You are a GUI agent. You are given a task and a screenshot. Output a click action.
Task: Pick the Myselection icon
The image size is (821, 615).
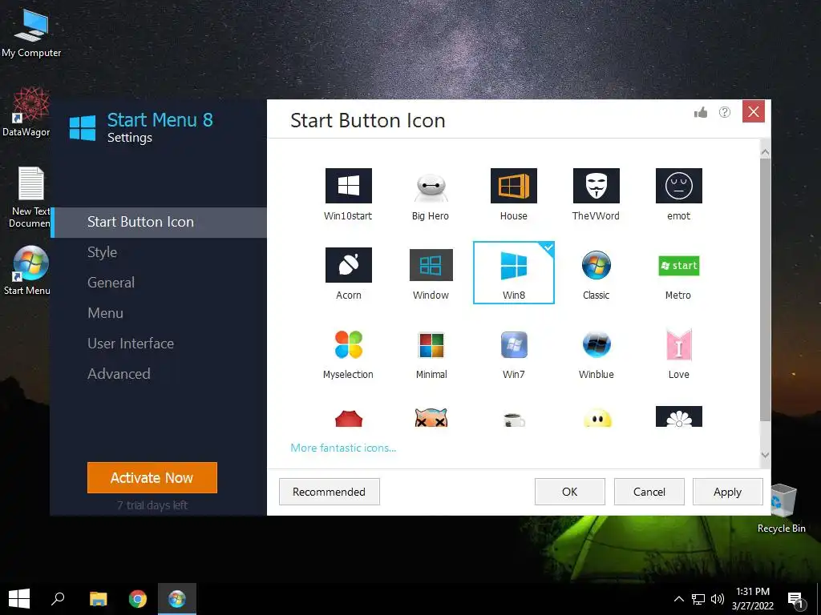tap(348, 353)
